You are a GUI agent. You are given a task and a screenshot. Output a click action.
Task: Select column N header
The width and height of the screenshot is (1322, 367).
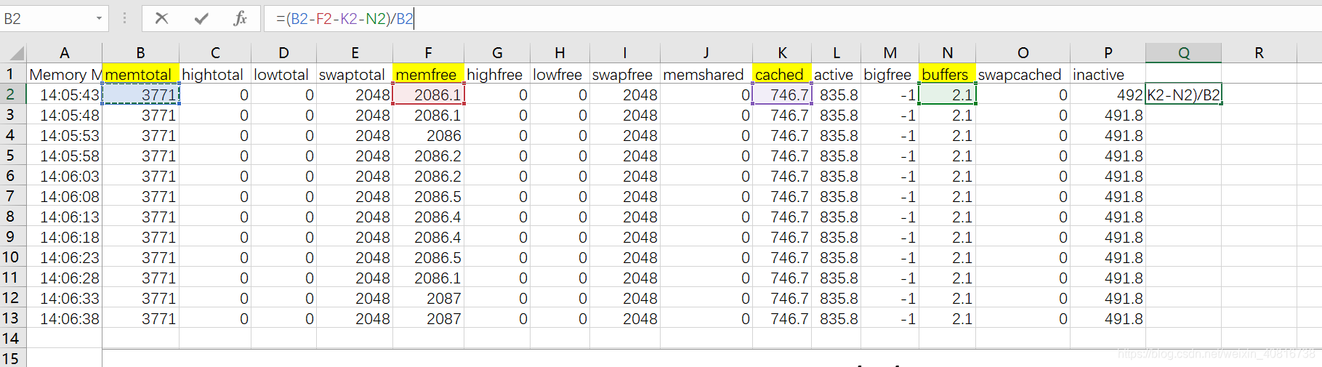(948, 53)
